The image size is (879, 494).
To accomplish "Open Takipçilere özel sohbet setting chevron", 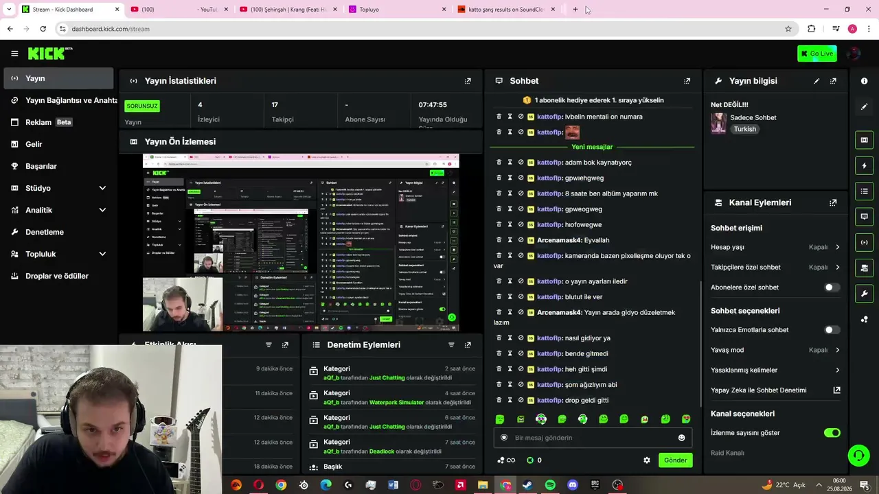I will click(837, 268).
